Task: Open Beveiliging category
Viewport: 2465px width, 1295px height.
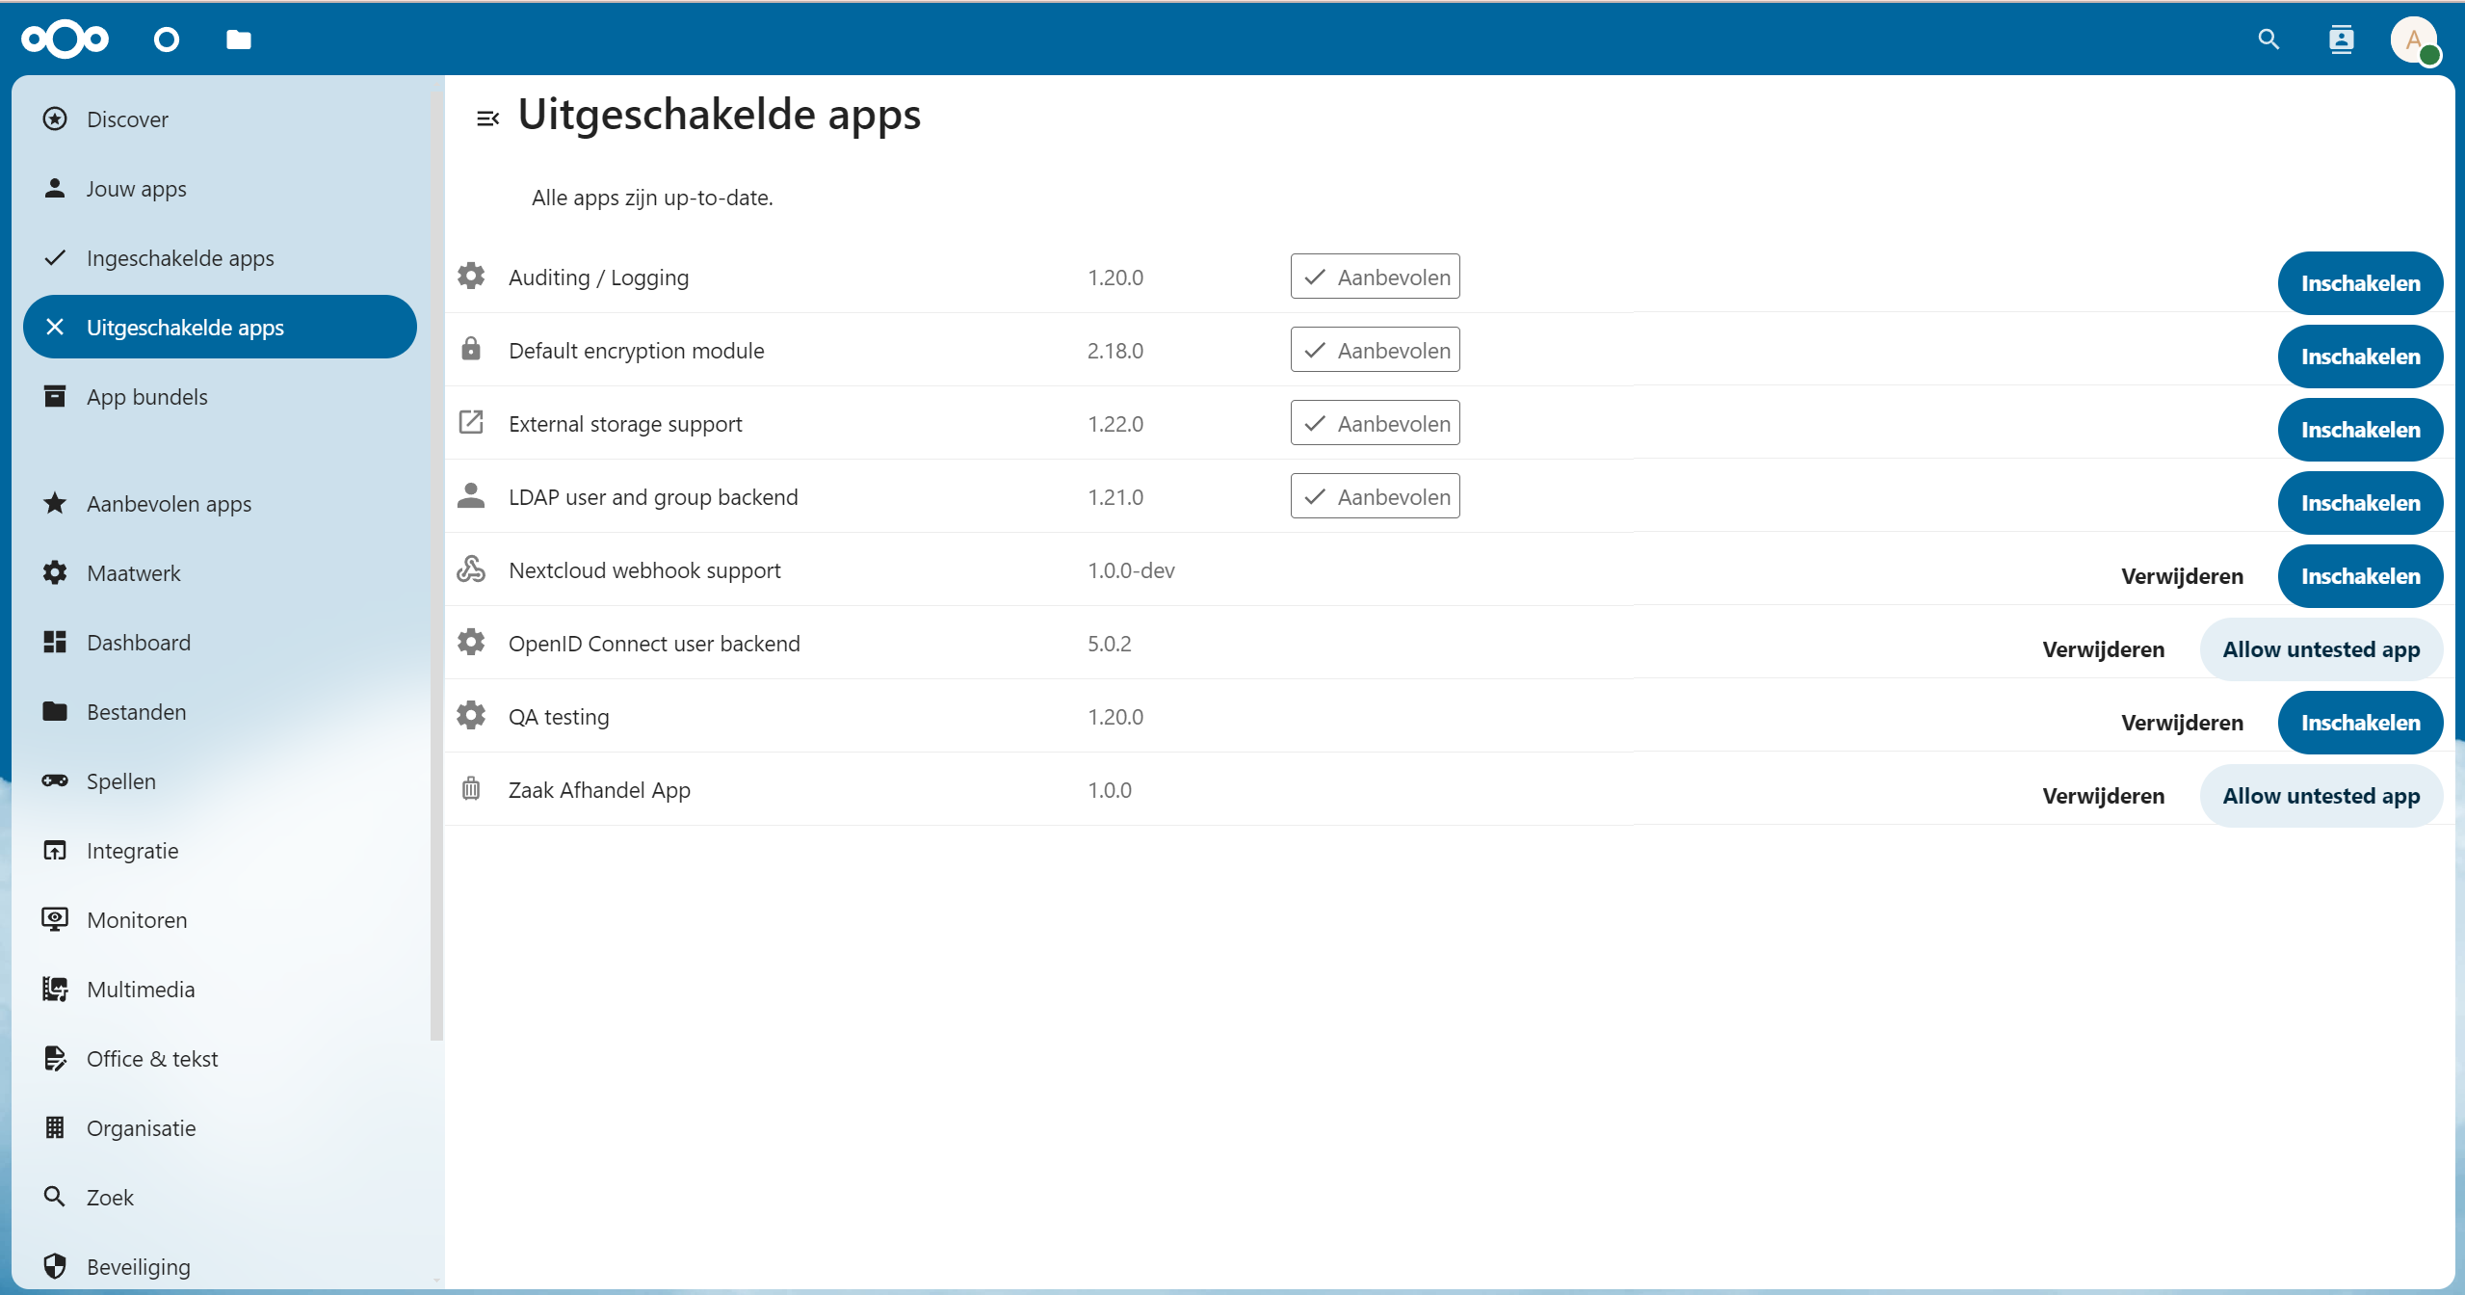Action: click(x=220, y=1267)
